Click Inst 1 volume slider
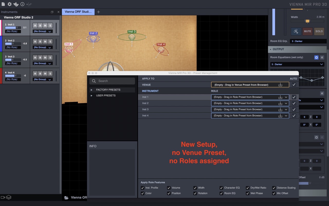The width and height of the screenshot is (329, 206). click(x=13, y=28)
